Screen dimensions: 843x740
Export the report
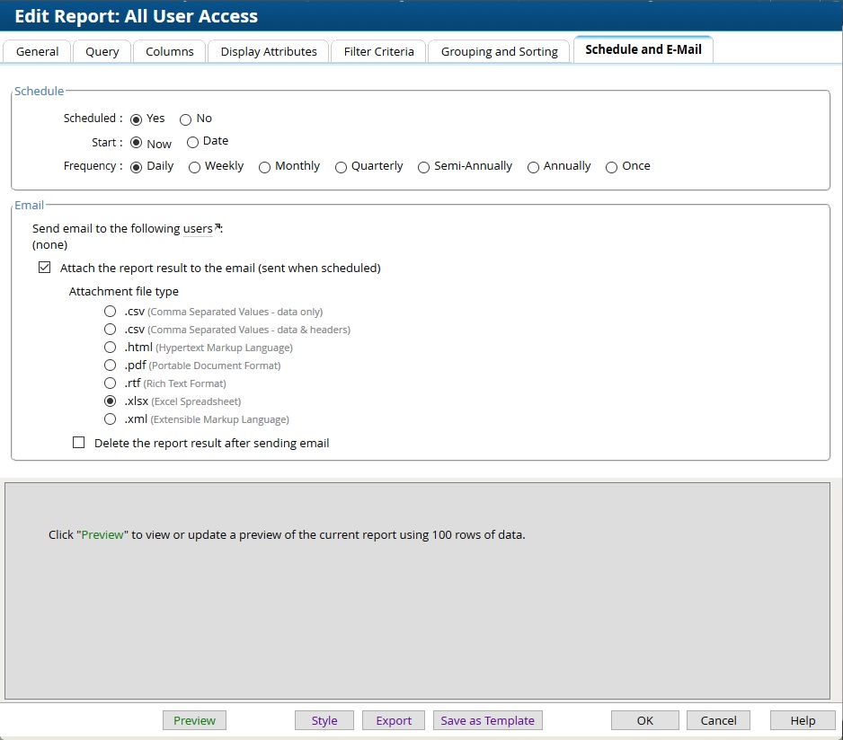393,719
